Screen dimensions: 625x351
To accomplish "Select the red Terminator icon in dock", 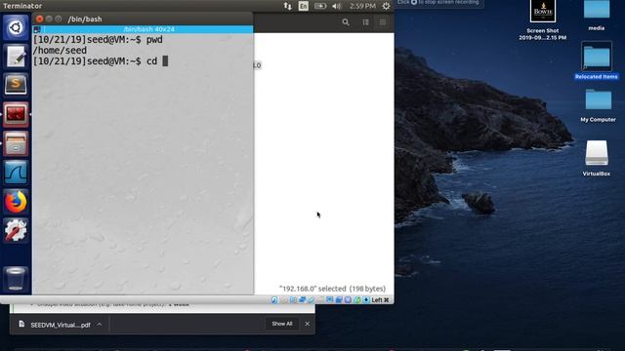I will [x=16, y=114].
